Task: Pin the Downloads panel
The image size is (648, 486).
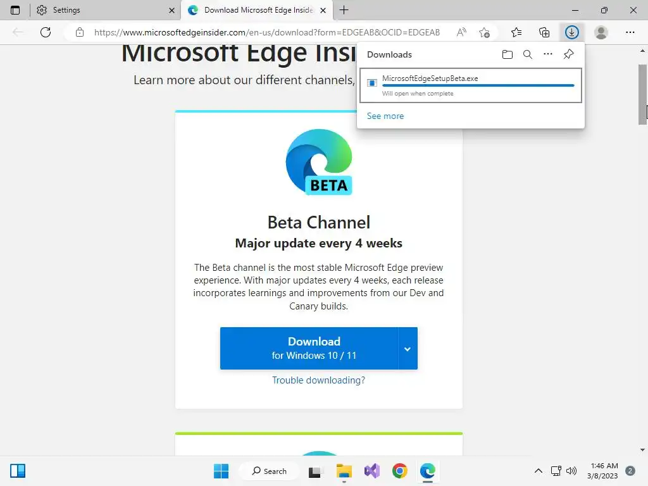Action: coord(569,54)
